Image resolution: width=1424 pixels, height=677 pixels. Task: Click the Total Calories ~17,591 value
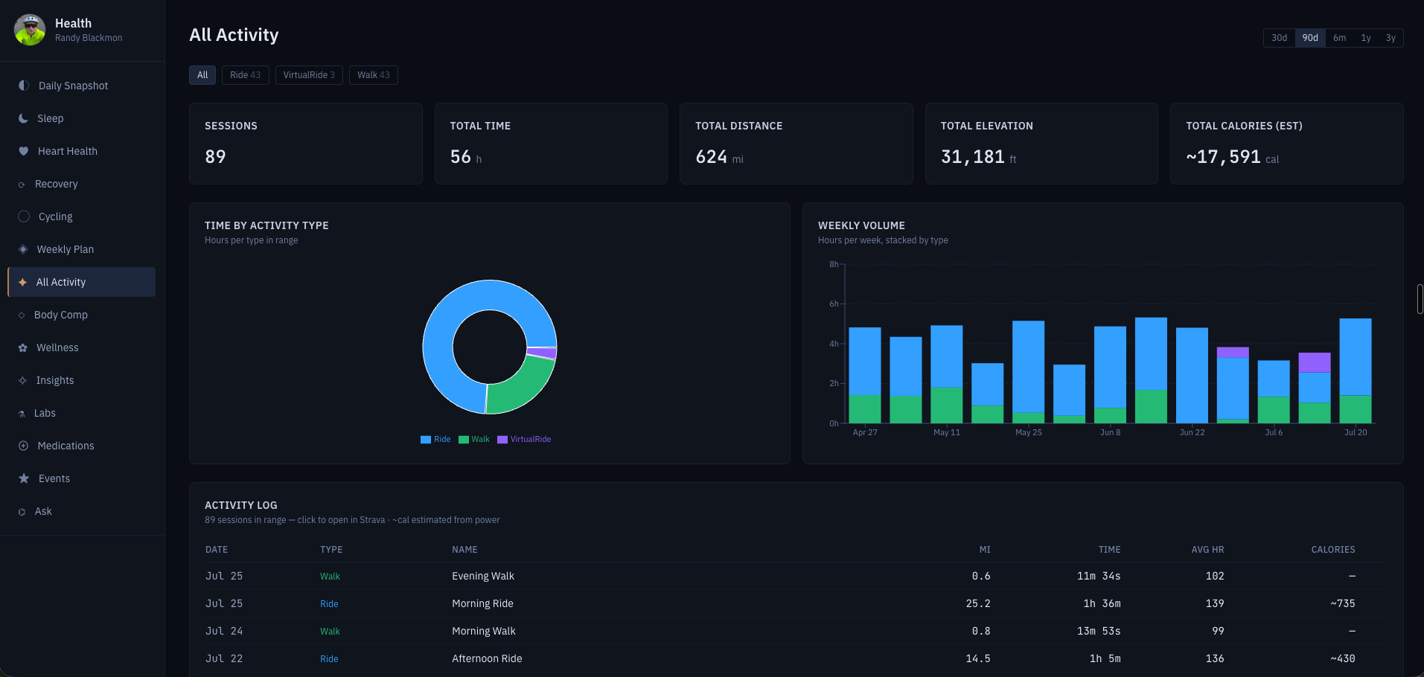click(x=1232, y=157)
